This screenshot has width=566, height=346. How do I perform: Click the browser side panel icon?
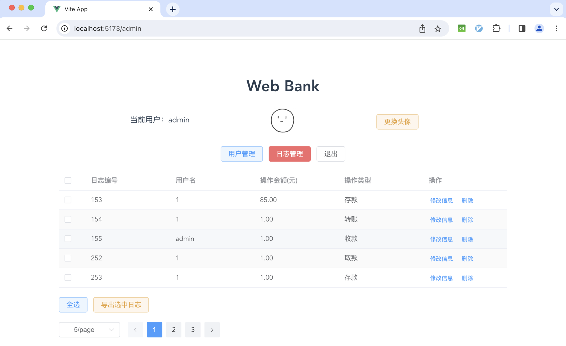coord(522,29)
